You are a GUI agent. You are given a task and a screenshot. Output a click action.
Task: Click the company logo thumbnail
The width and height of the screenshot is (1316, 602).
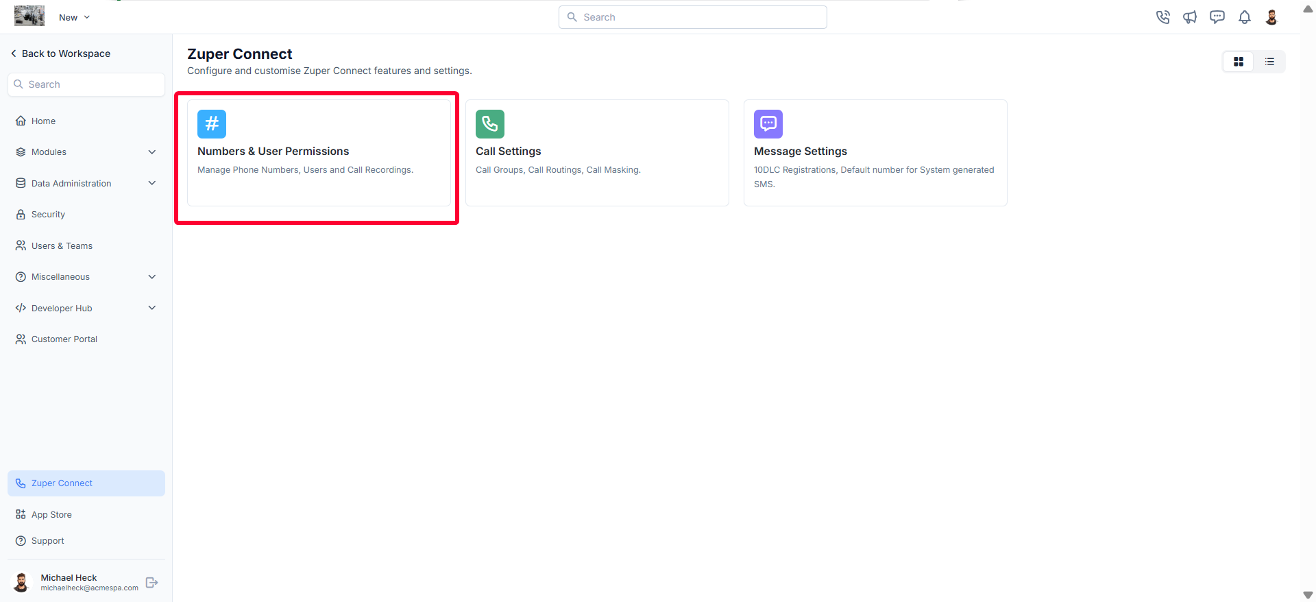click(x=29, y=16)
